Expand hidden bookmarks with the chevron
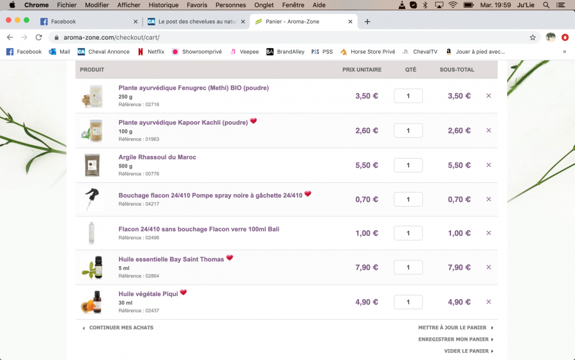This screenshot has height=360, width=575. pyautogui.click(x=564, y=52)
